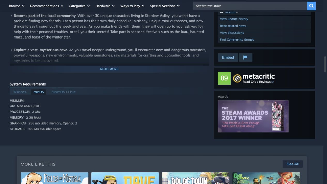Open Read related news link

pyautogui.click(x=233, y=26)
